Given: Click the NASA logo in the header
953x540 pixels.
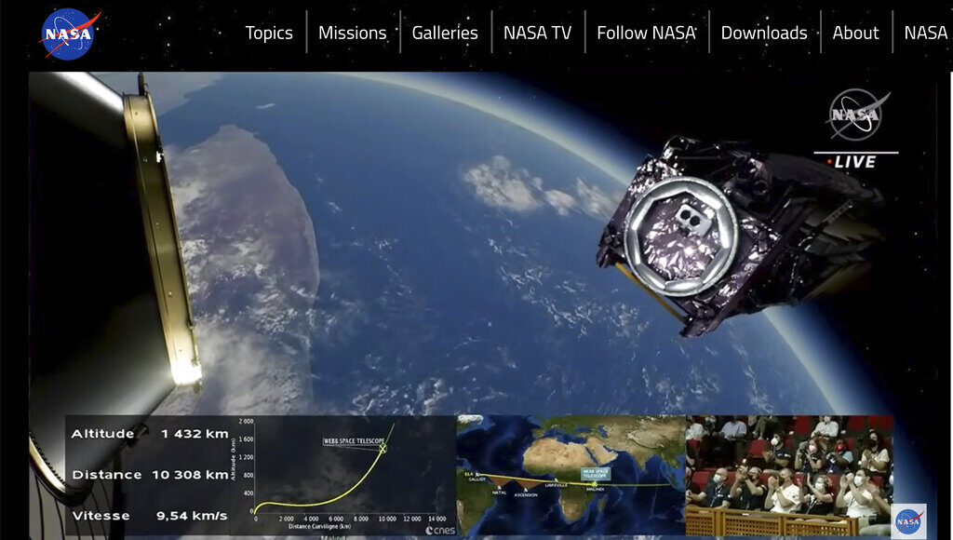Looking at the screenshot, I should coord(69,34).
